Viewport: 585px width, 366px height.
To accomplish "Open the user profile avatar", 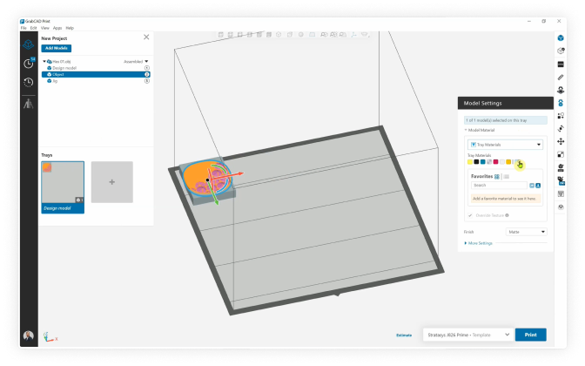I will [28, 336].
